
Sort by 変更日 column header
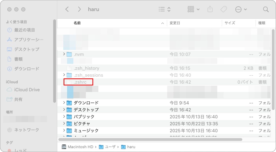coord(175,23)
